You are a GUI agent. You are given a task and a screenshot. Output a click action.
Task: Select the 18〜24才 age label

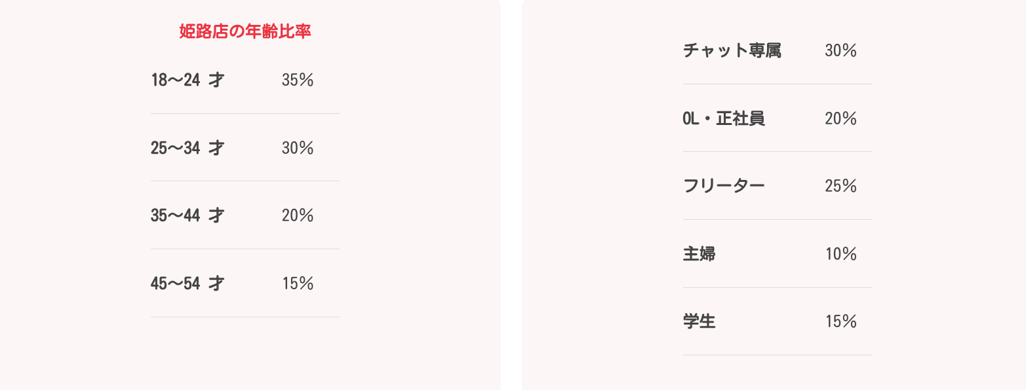[187, 80]
